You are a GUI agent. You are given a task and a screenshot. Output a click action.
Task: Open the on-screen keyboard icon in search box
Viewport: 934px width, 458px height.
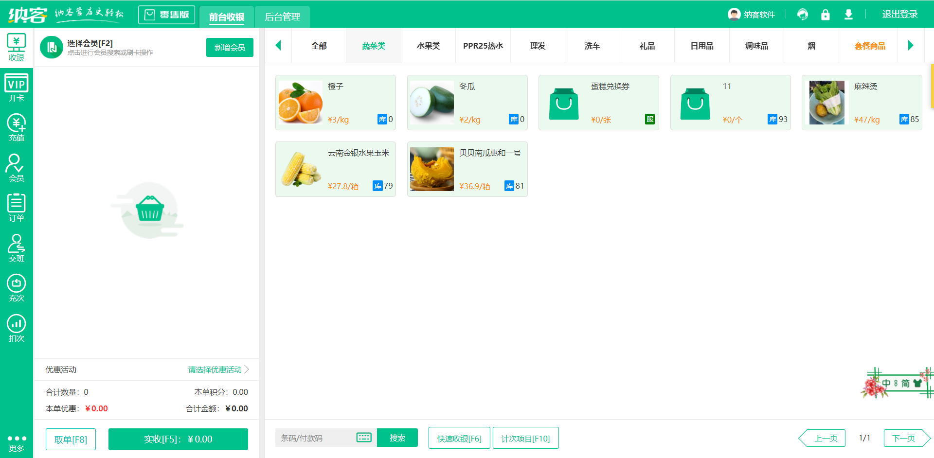click(x=363, y=438)
